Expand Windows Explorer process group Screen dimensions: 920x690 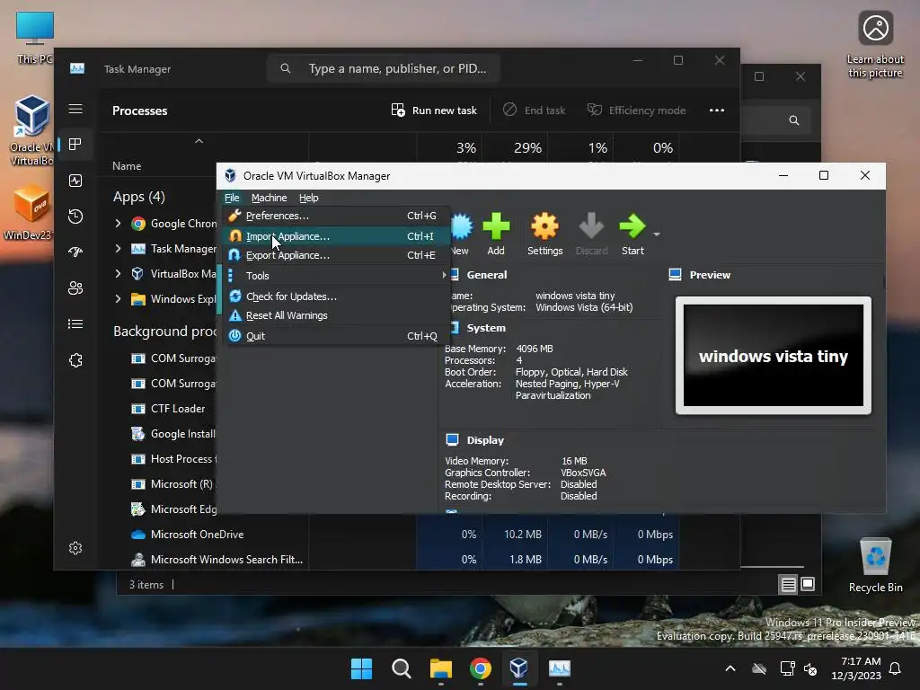pyautogui.click(x=118, y=298)
